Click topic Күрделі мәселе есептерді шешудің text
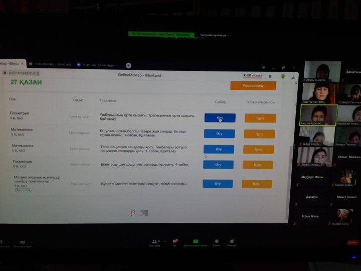 [143, 184]
